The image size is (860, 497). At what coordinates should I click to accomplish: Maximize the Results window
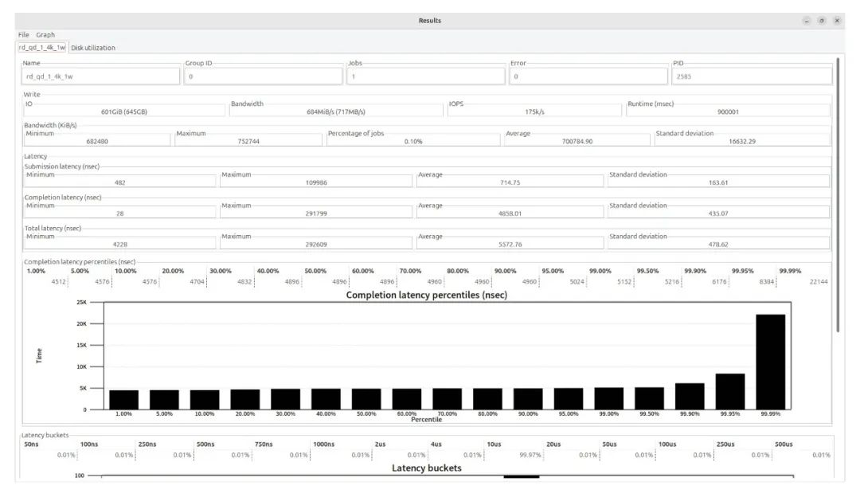coord(822,20)
